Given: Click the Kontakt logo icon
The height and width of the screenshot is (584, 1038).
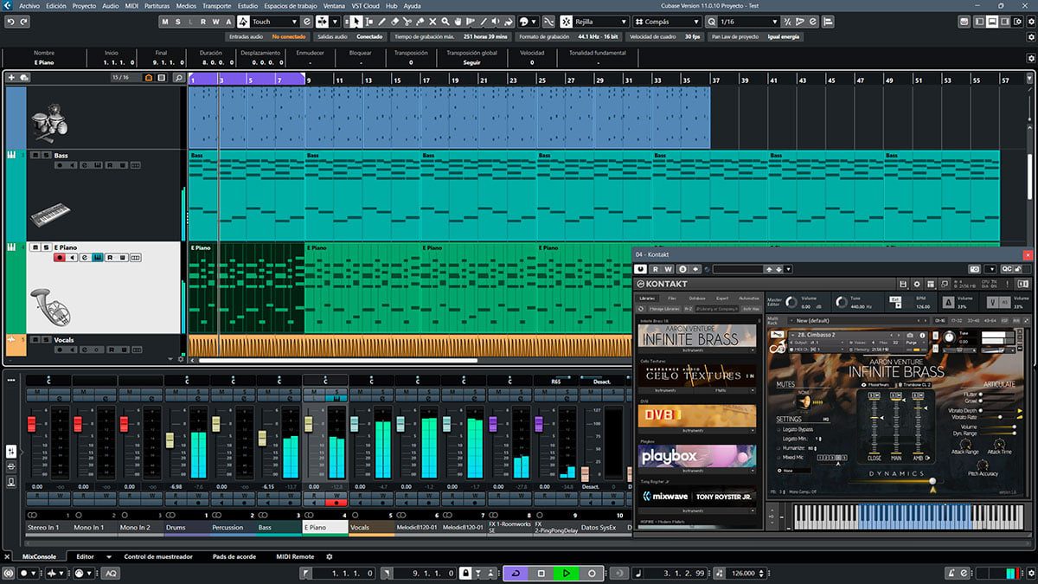Looking at the screenshot, I should tap(640, 284).
